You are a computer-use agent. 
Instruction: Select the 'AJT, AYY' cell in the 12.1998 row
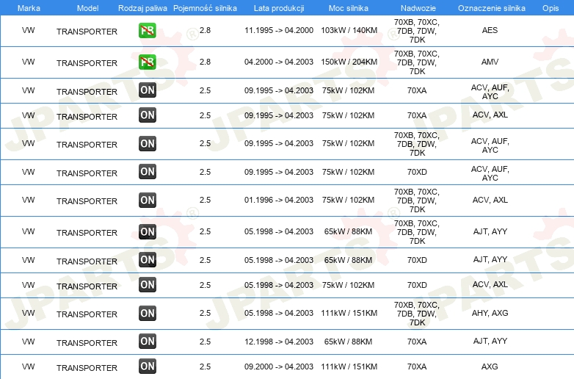pyautogui.click(x=490, y=341)
